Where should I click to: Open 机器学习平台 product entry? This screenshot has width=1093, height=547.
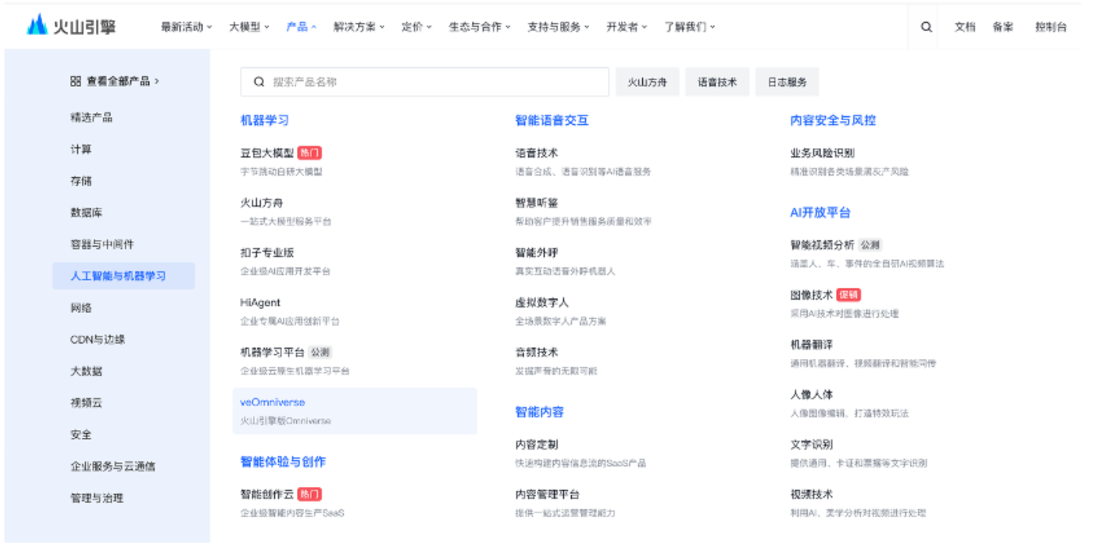pos(273,352)
